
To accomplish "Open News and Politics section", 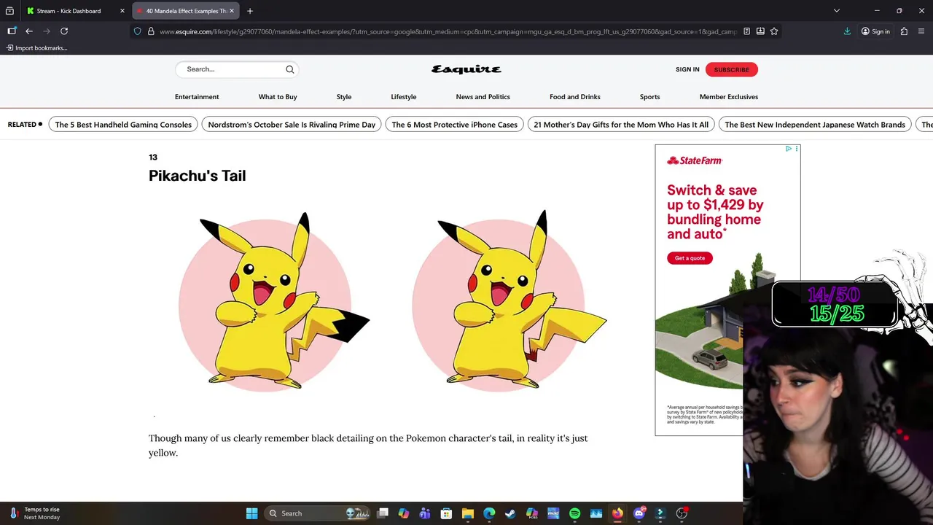I will [x=483, y=97].
